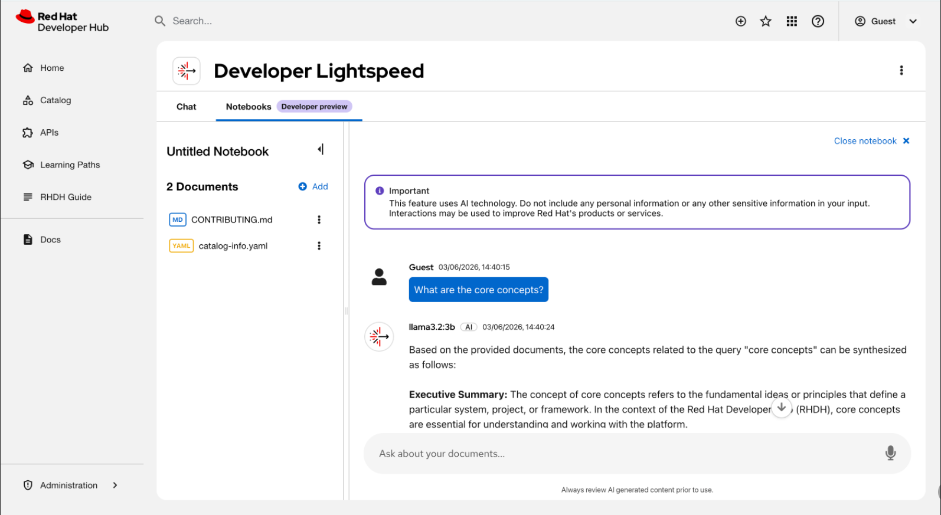Click the llama3.2:3b bot avatar icon

click(379, 337)
